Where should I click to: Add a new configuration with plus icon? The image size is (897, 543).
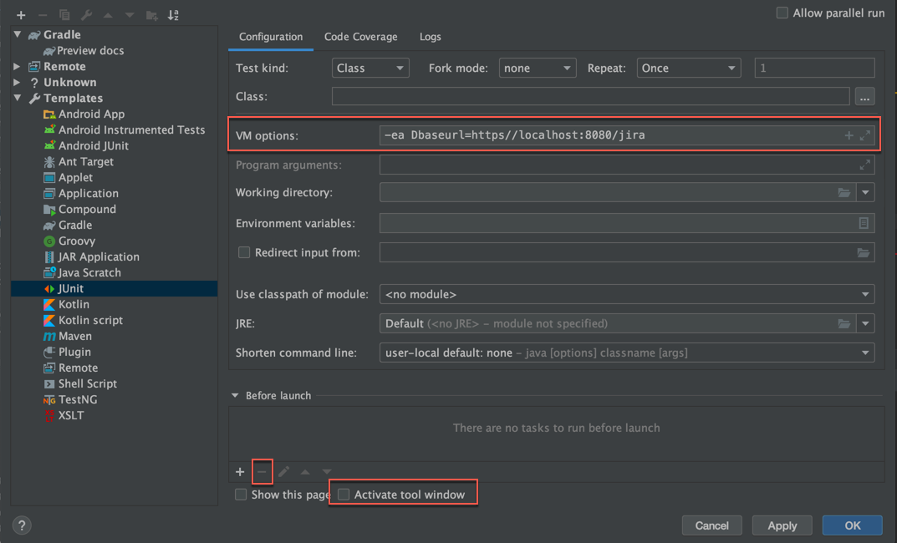tap(21, 15)
